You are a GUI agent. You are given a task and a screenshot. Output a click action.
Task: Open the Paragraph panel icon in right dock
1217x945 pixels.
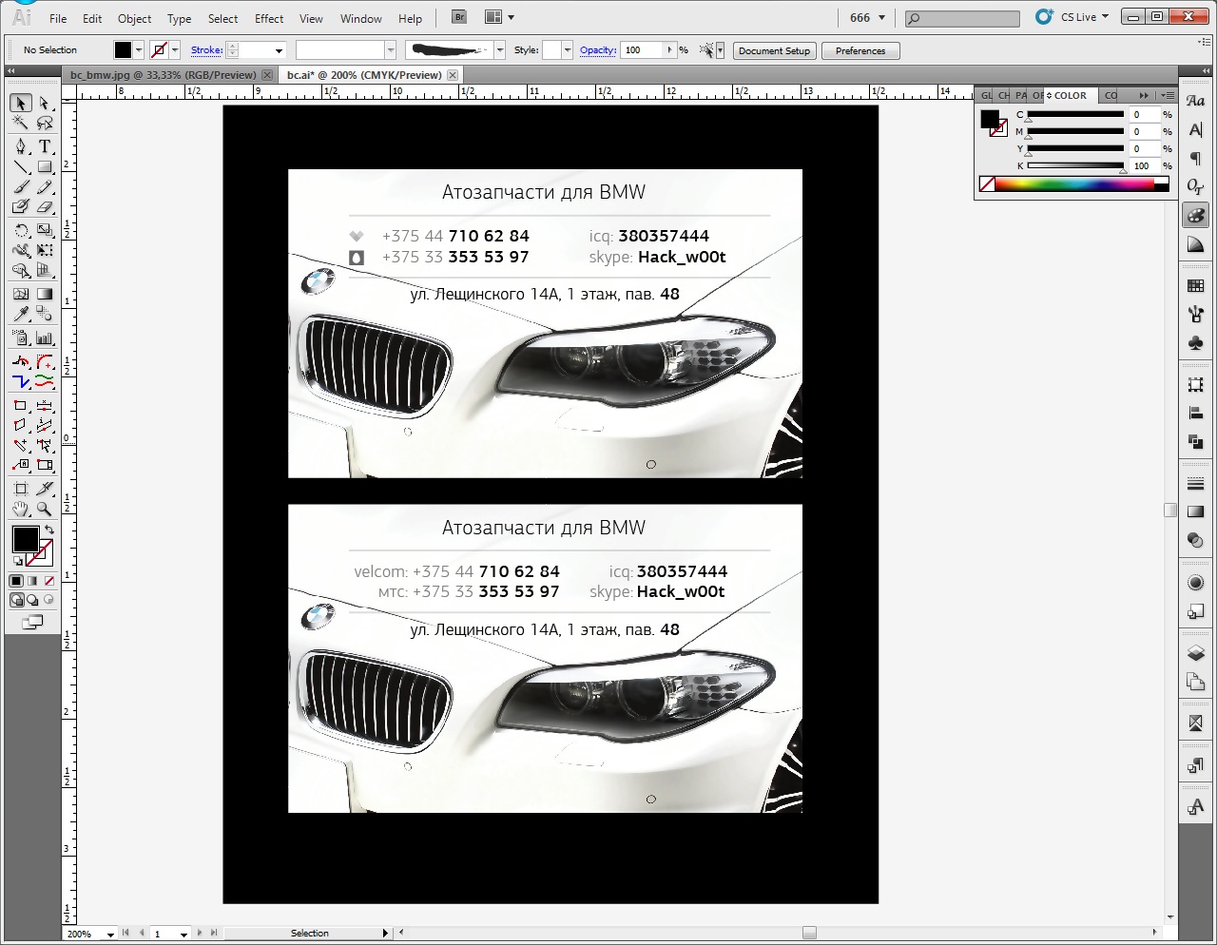pos(1196,159)
